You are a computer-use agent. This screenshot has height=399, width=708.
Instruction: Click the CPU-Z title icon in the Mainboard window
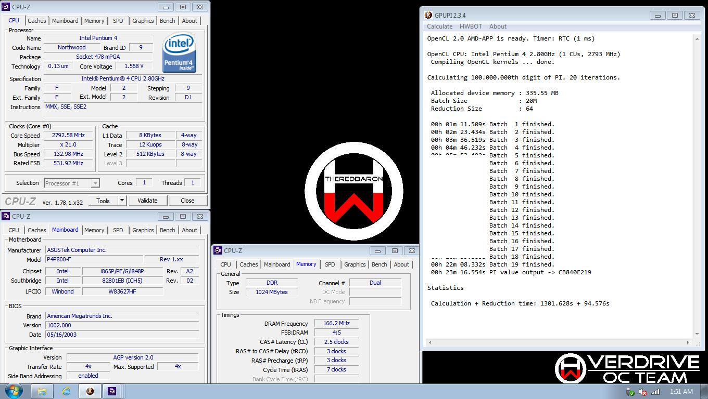coord(6,216)
